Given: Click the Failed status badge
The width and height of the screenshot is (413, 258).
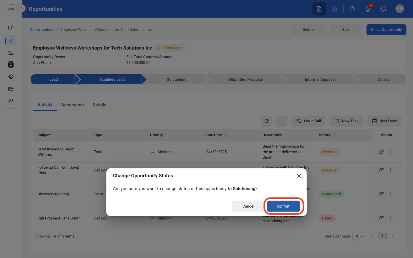Looking at the screenshot, I should tap(327, 218).
